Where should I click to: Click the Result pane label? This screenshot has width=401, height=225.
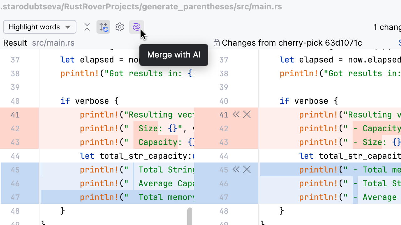(15, 43)
